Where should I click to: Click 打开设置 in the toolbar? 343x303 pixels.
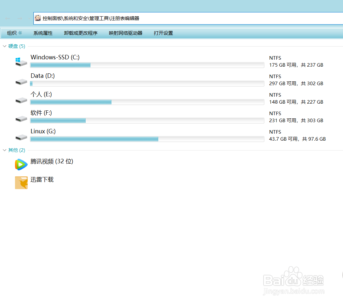click(x=163, y=33)
